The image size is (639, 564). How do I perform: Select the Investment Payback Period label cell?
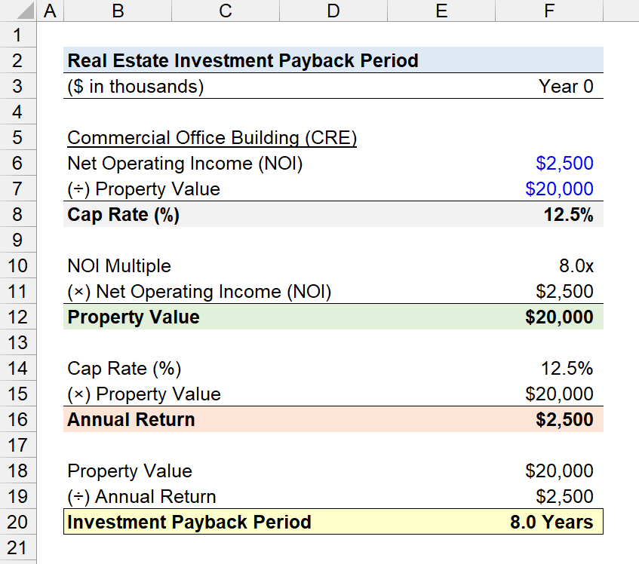(189, 522)
